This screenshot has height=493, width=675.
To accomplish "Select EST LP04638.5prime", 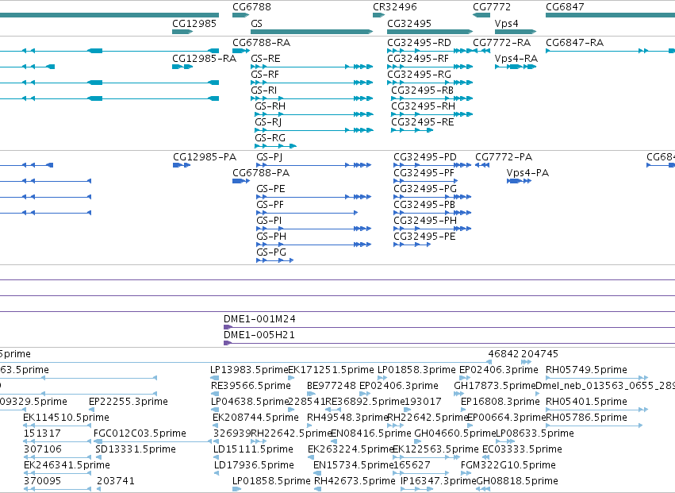I will coord(249,402).
